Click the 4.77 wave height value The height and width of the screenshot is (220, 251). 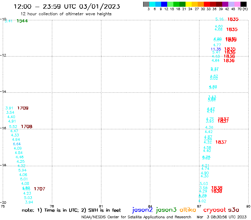217,45
